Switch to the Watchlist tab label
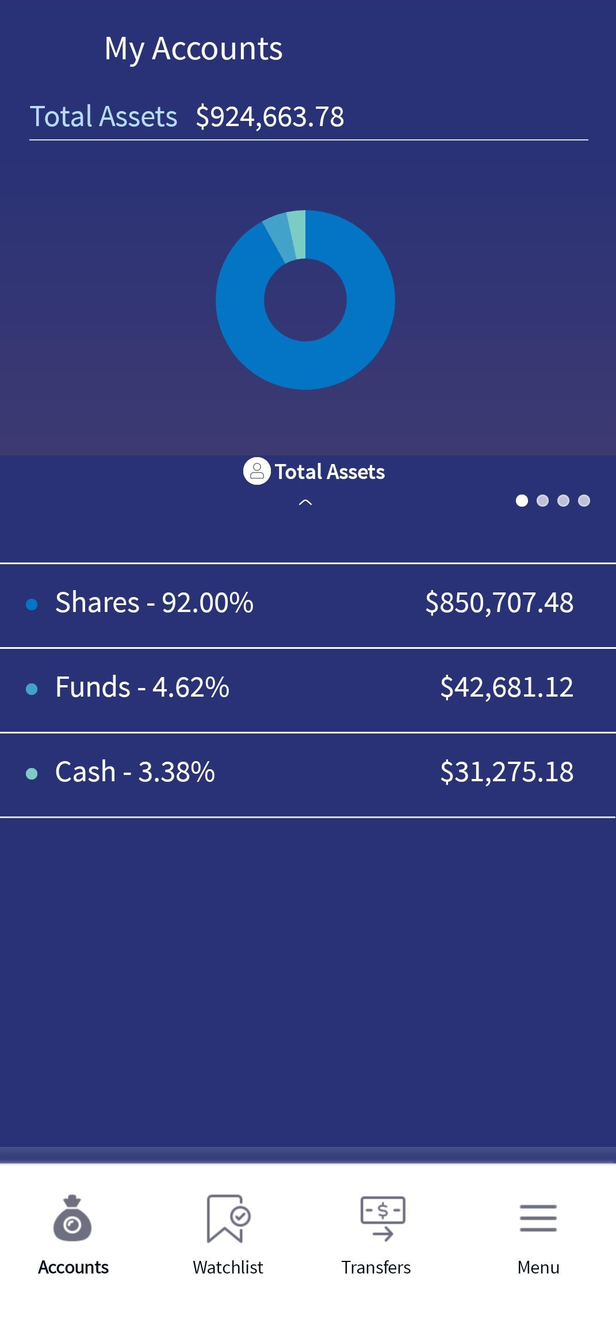Screen dimensions: 616x1319 coord(228,1267)
